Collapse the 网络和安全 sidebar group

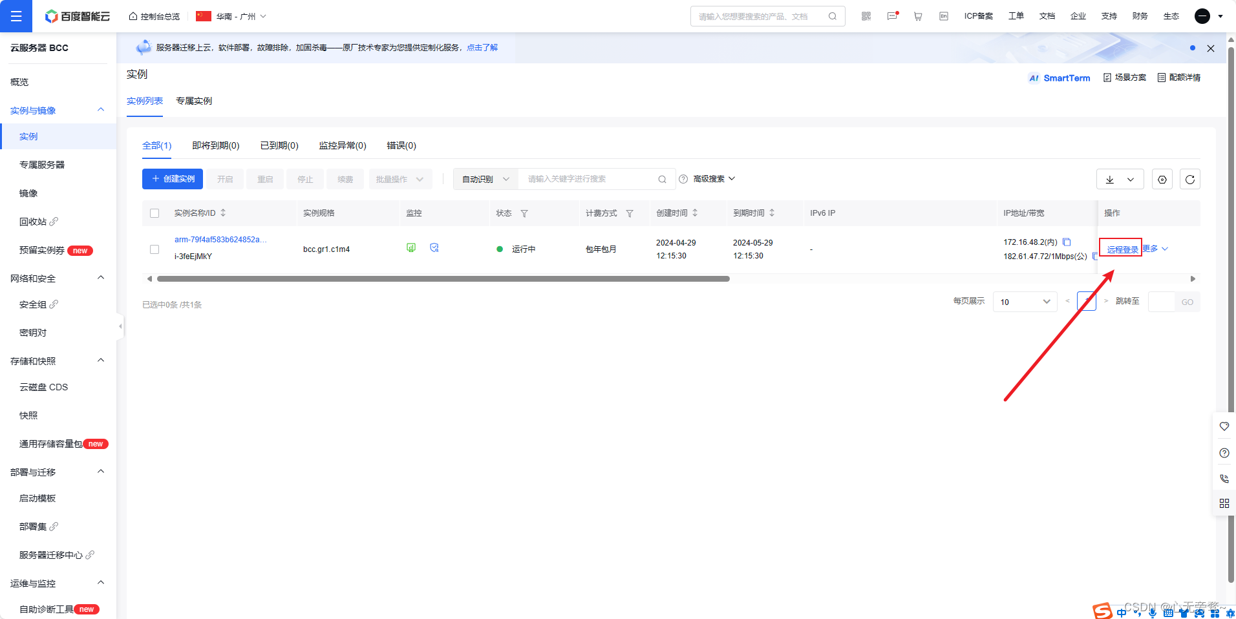(x=101, y=278)
